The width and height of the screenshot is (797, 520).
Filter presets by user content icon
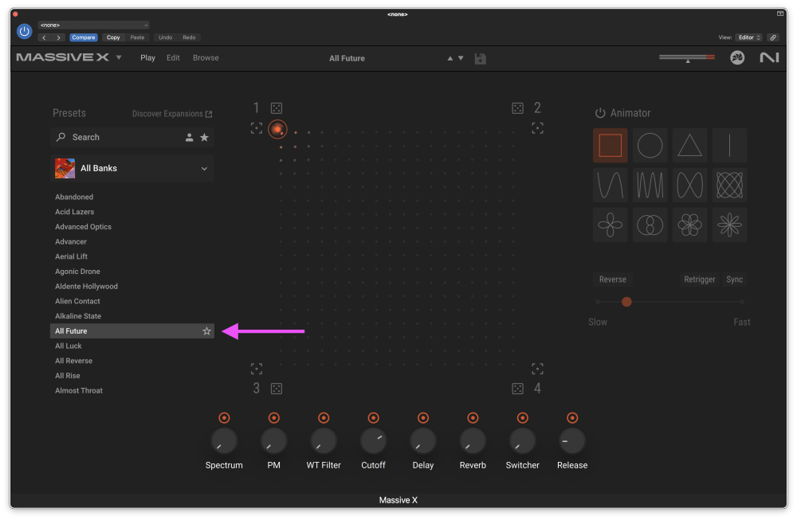point(189,137)
